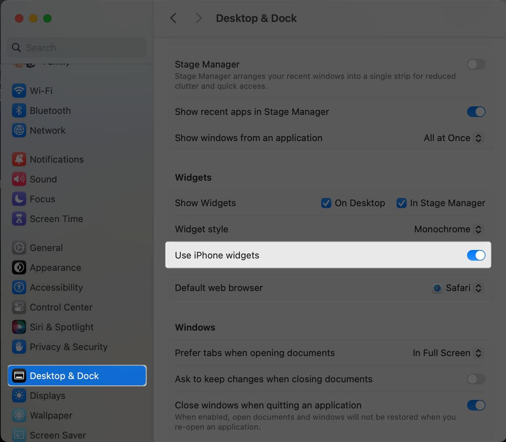The image size is (506, 442).
Task: Open Screen Time hourglass icon
Action: (x=19, y=219)
